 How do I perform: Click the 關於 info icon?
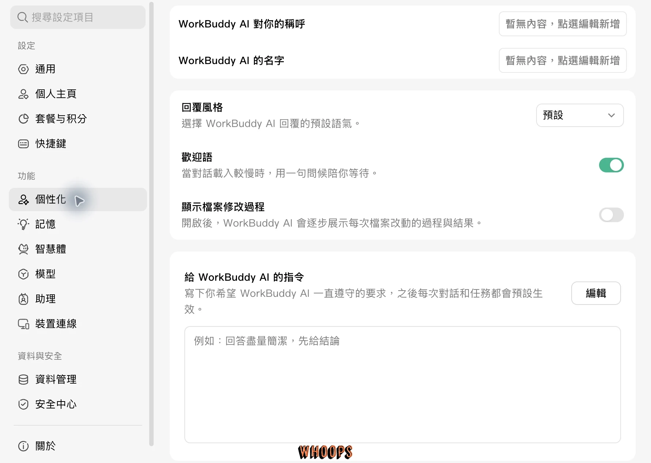click(23, 446)
